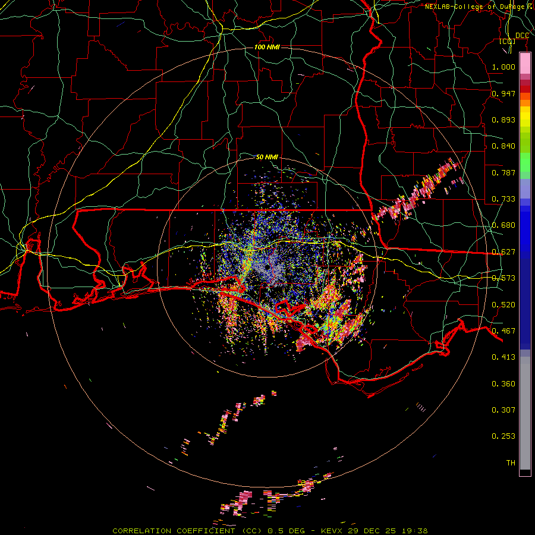Click the 0.520 legend value
Screen dimensions: 535x535
coord(503,305)
